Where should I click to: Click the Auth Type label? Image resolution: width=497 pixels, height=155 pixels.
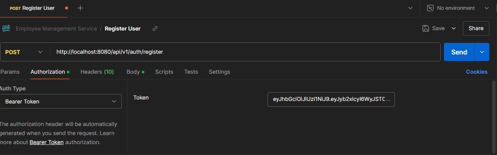pos(12,89)
